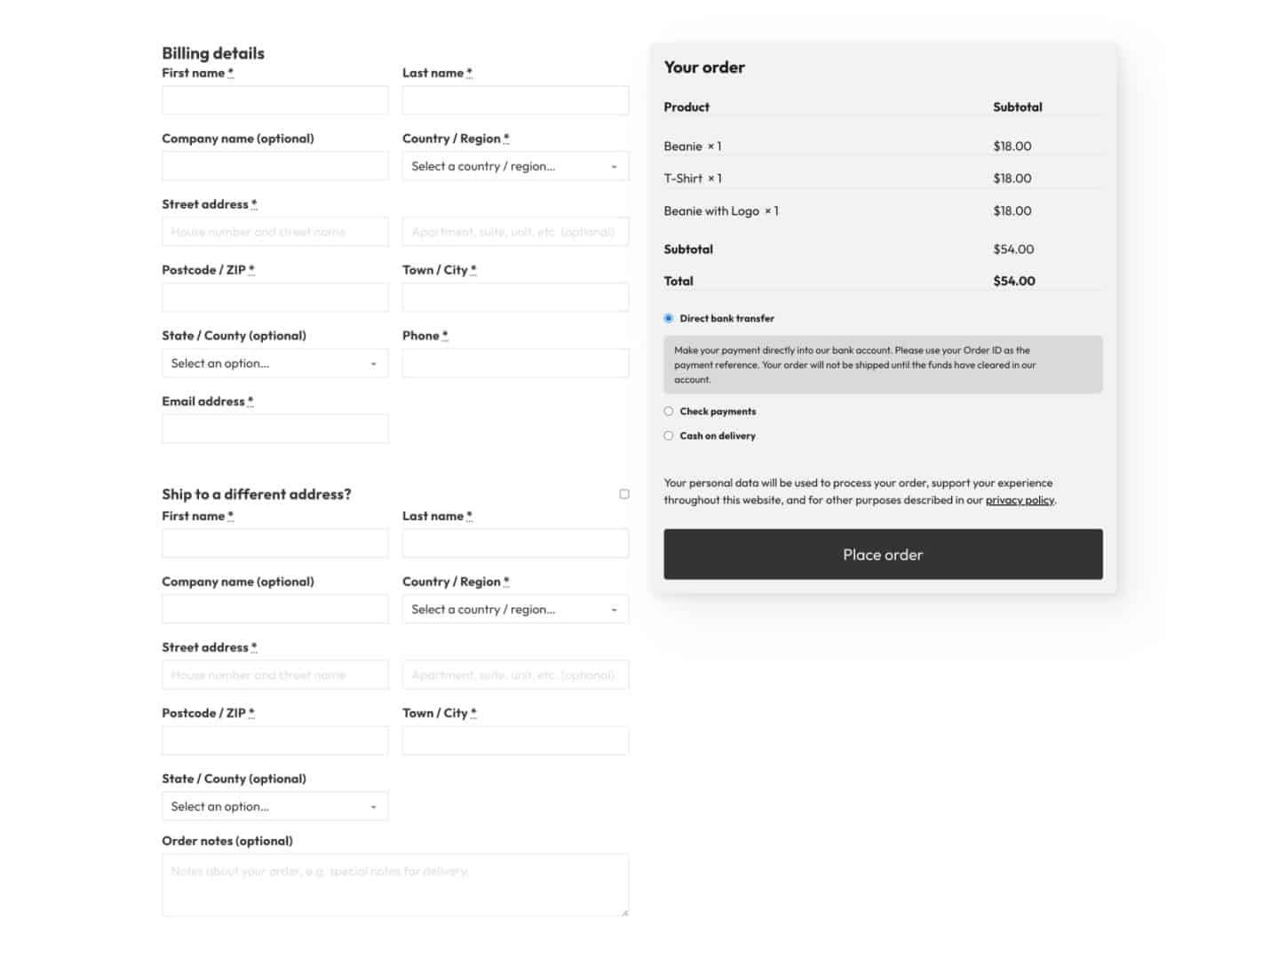Open billing Country / Region dropdown
Image resolution: width=1279 pixels, height=959 pixels.
click(515, 166)
